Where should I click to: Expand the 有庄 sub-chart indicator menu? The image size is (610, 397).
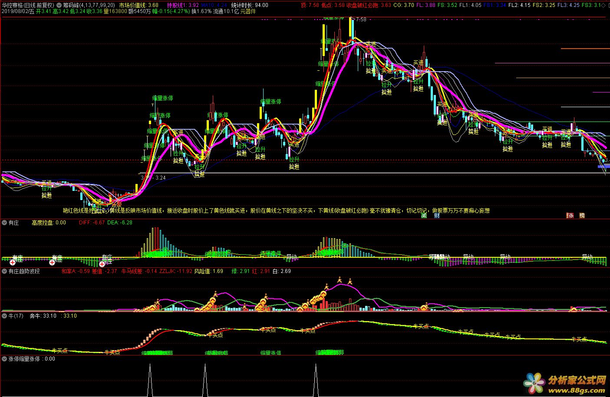pyautogui.click(x=4, y=223)
